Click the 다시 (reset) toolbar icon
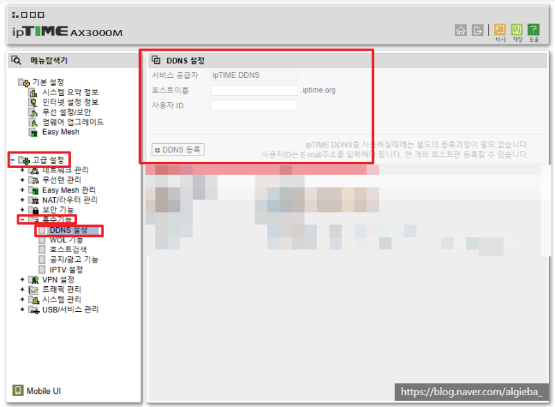The image size is (555, 407). [x=499, y=31]
